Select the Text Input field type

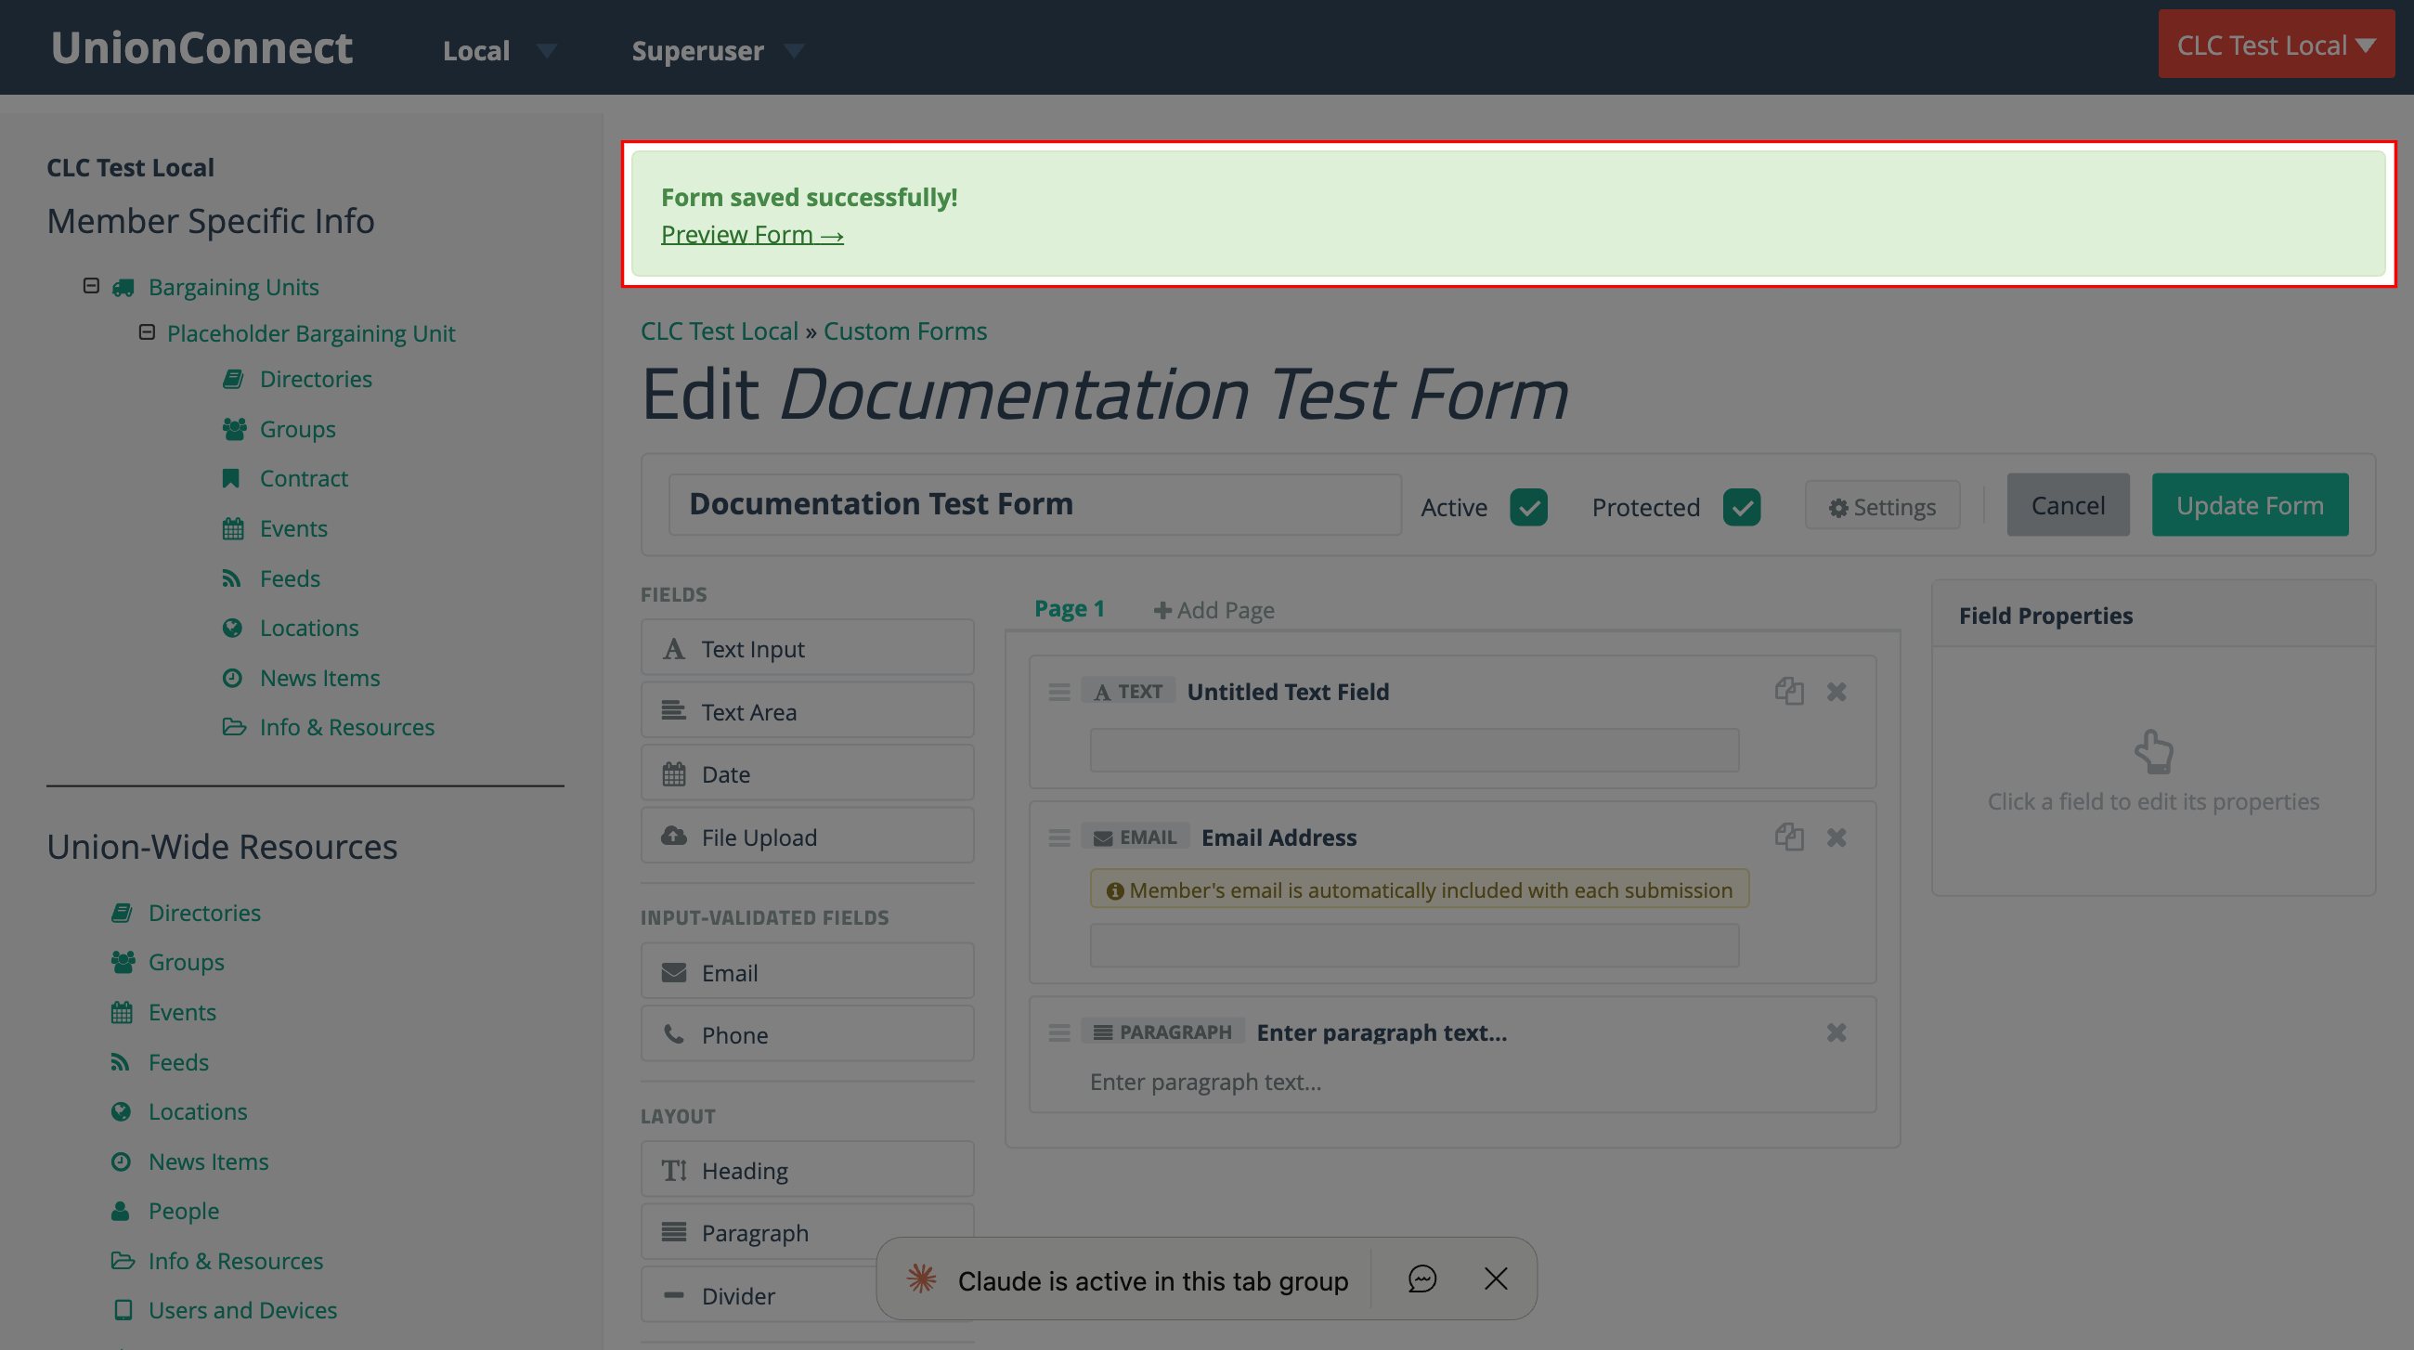[807, 647]
